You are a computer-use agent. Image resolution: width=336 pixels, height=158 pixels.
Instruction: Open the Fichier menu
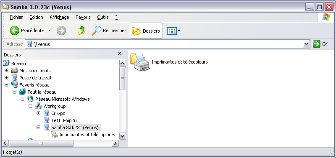16,17
